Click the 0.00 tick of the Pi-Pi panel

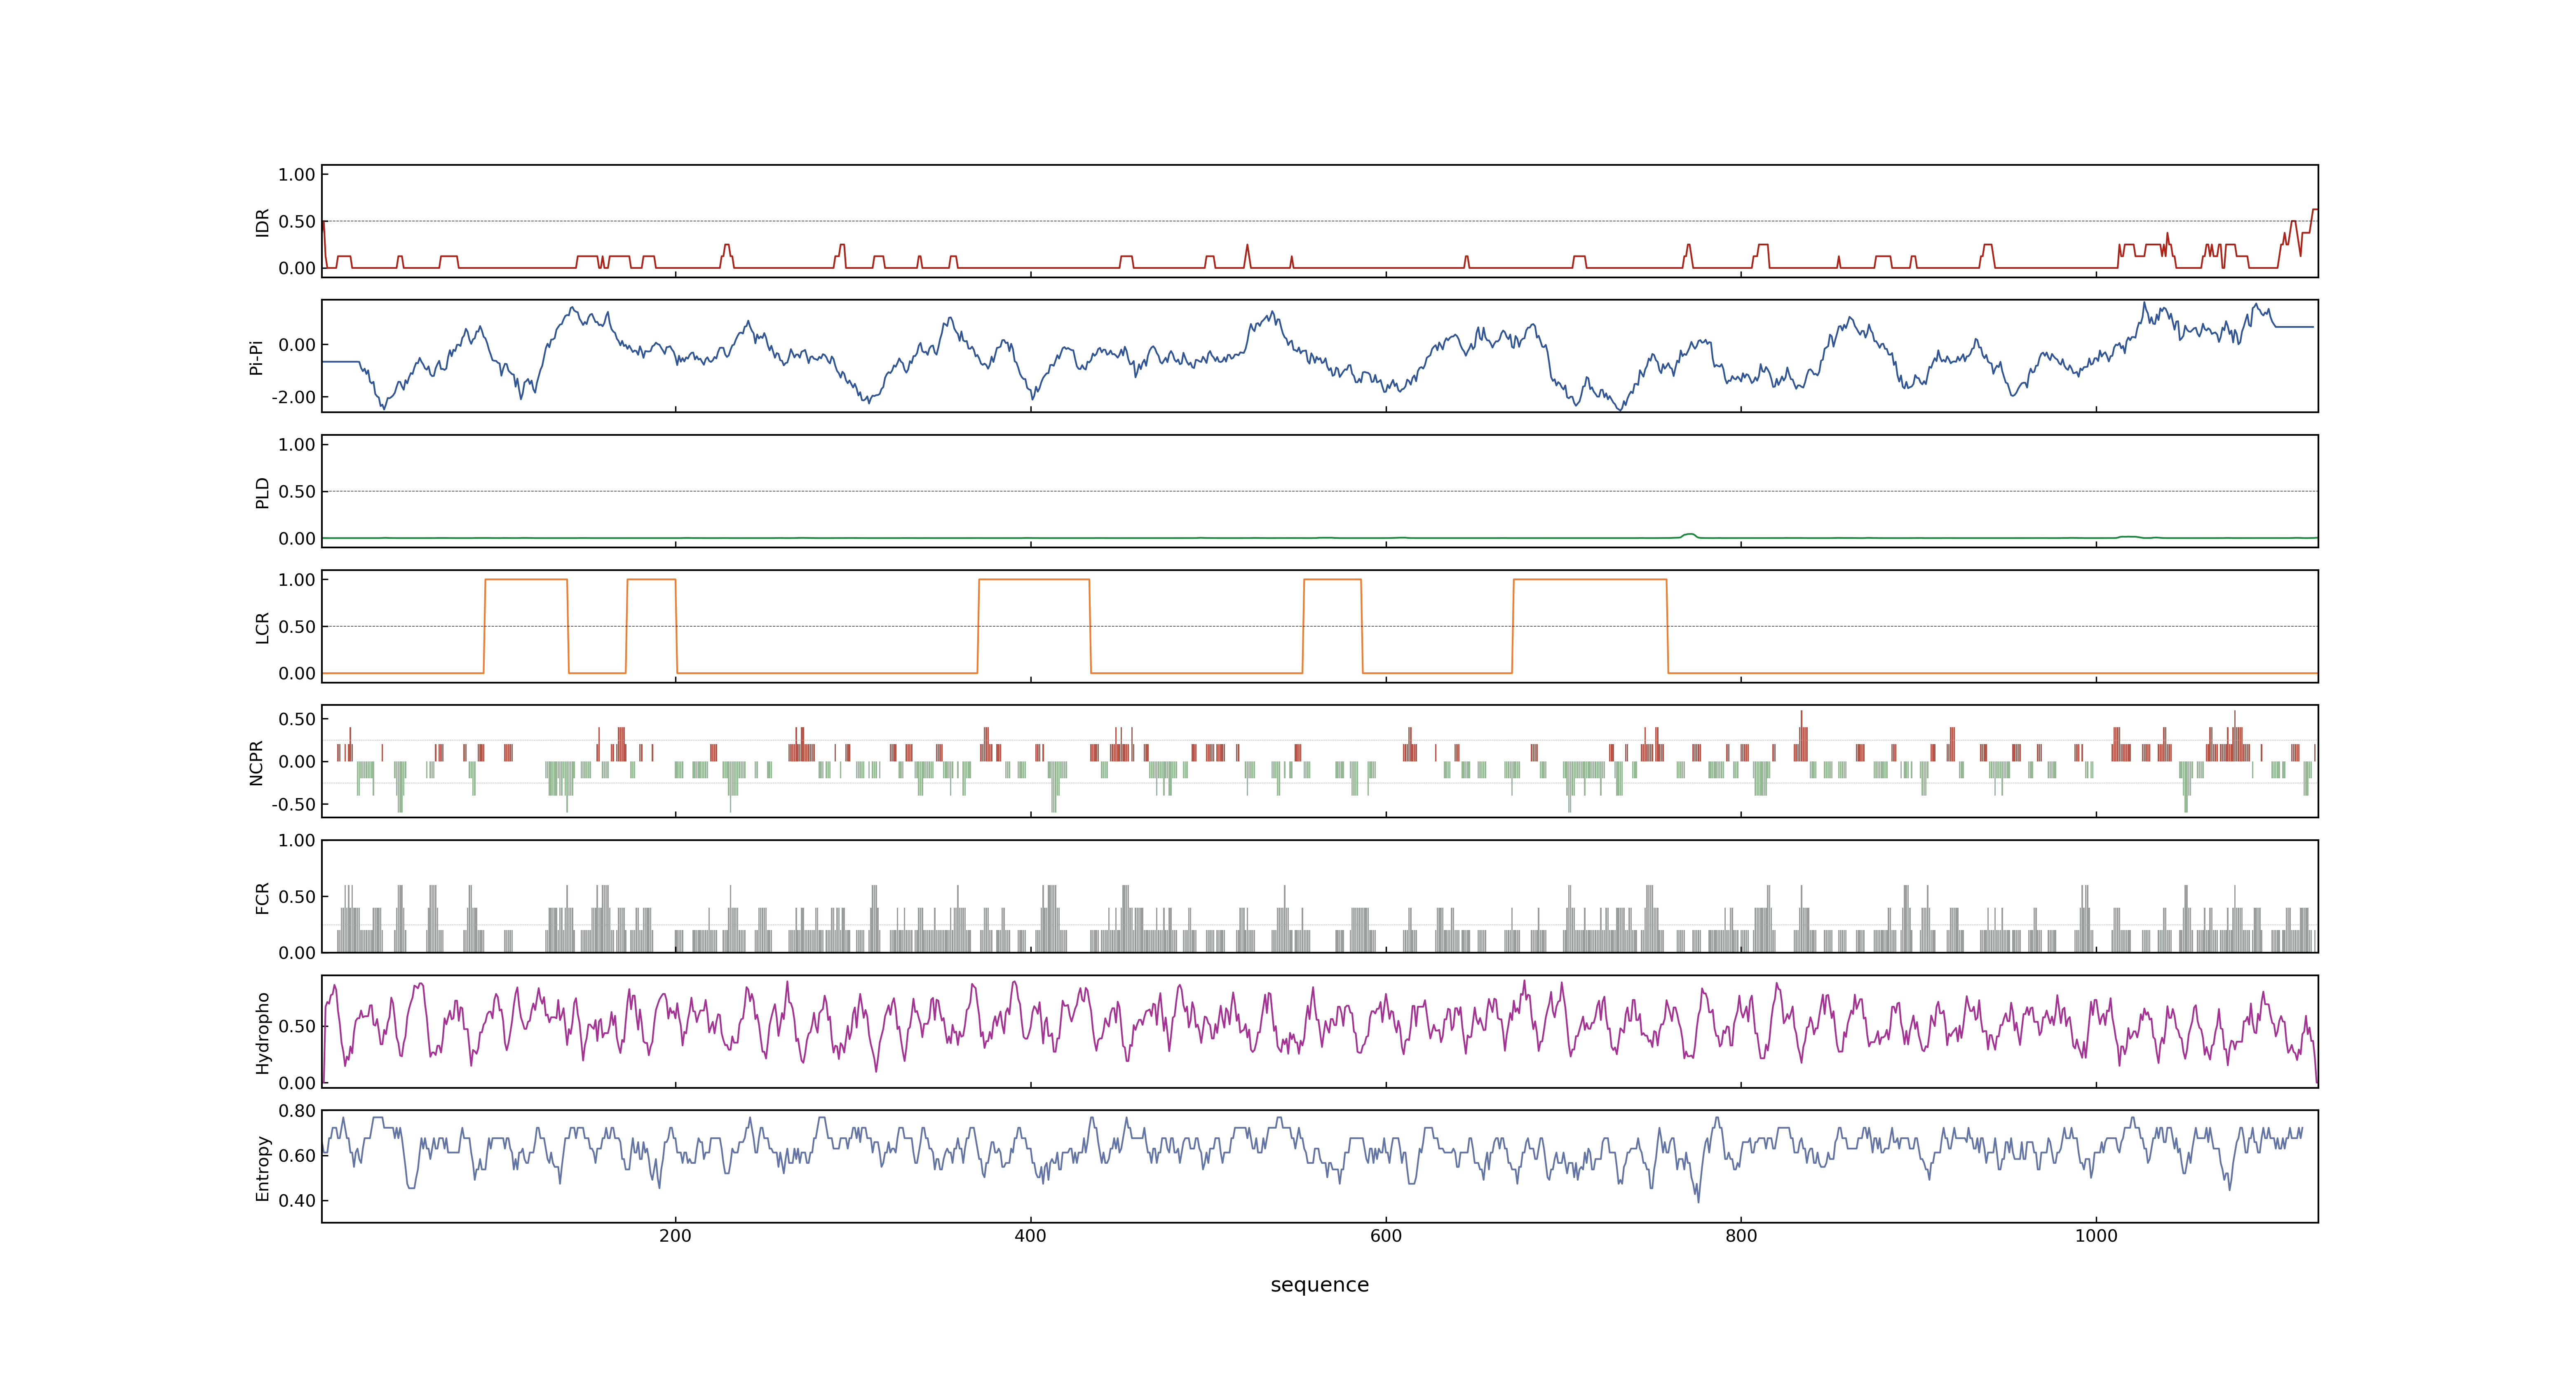297,345
